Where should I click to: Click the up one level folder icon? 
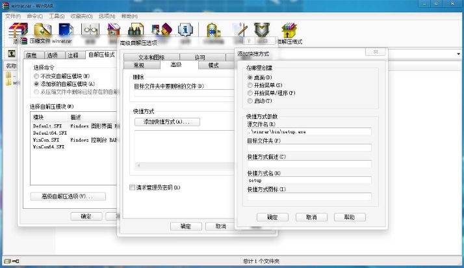(11, 53)
